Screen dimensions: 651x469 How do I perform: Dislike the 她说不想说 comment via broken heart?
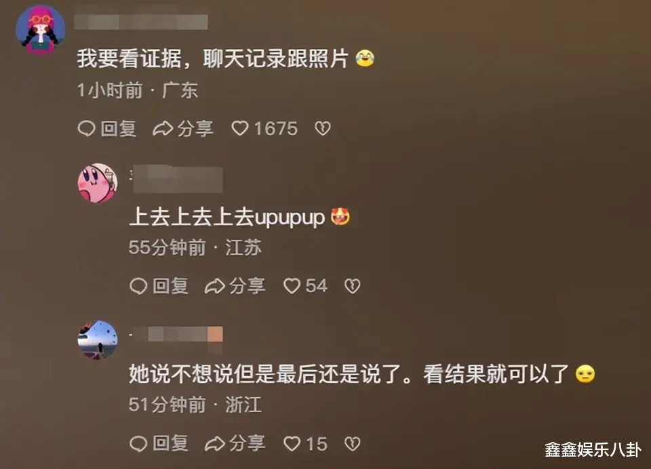coord(352,444)
